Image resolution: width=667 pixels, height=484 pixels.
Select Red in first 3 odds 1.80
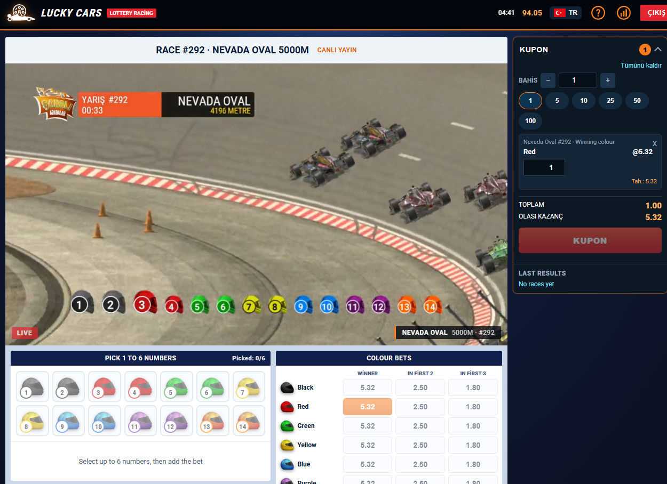473,407
